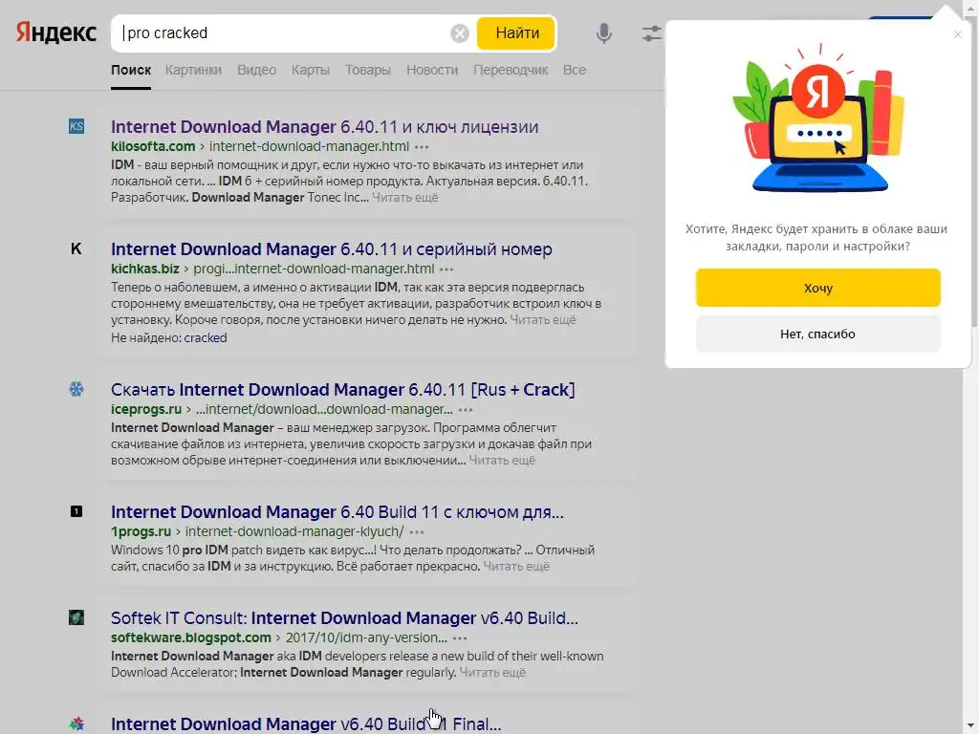Open Скачать Internet Download Manager [Rus + Crack] result
The height and width of the screenshot is (734, 979).
pyautogui.click(x=343, y=390)
